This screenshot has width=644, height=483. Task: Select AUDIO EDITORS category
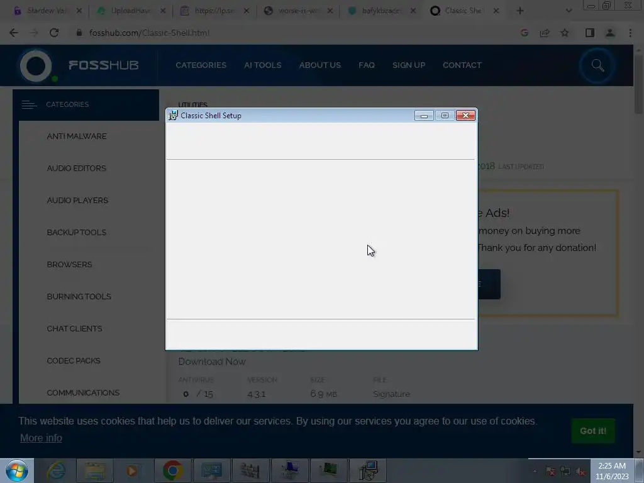click(x=76, y=169)
